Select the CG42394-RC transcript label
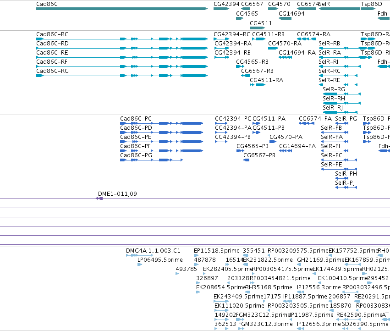Image resolution: width=390 pixels, height=331 pixels. pos(232,34)
